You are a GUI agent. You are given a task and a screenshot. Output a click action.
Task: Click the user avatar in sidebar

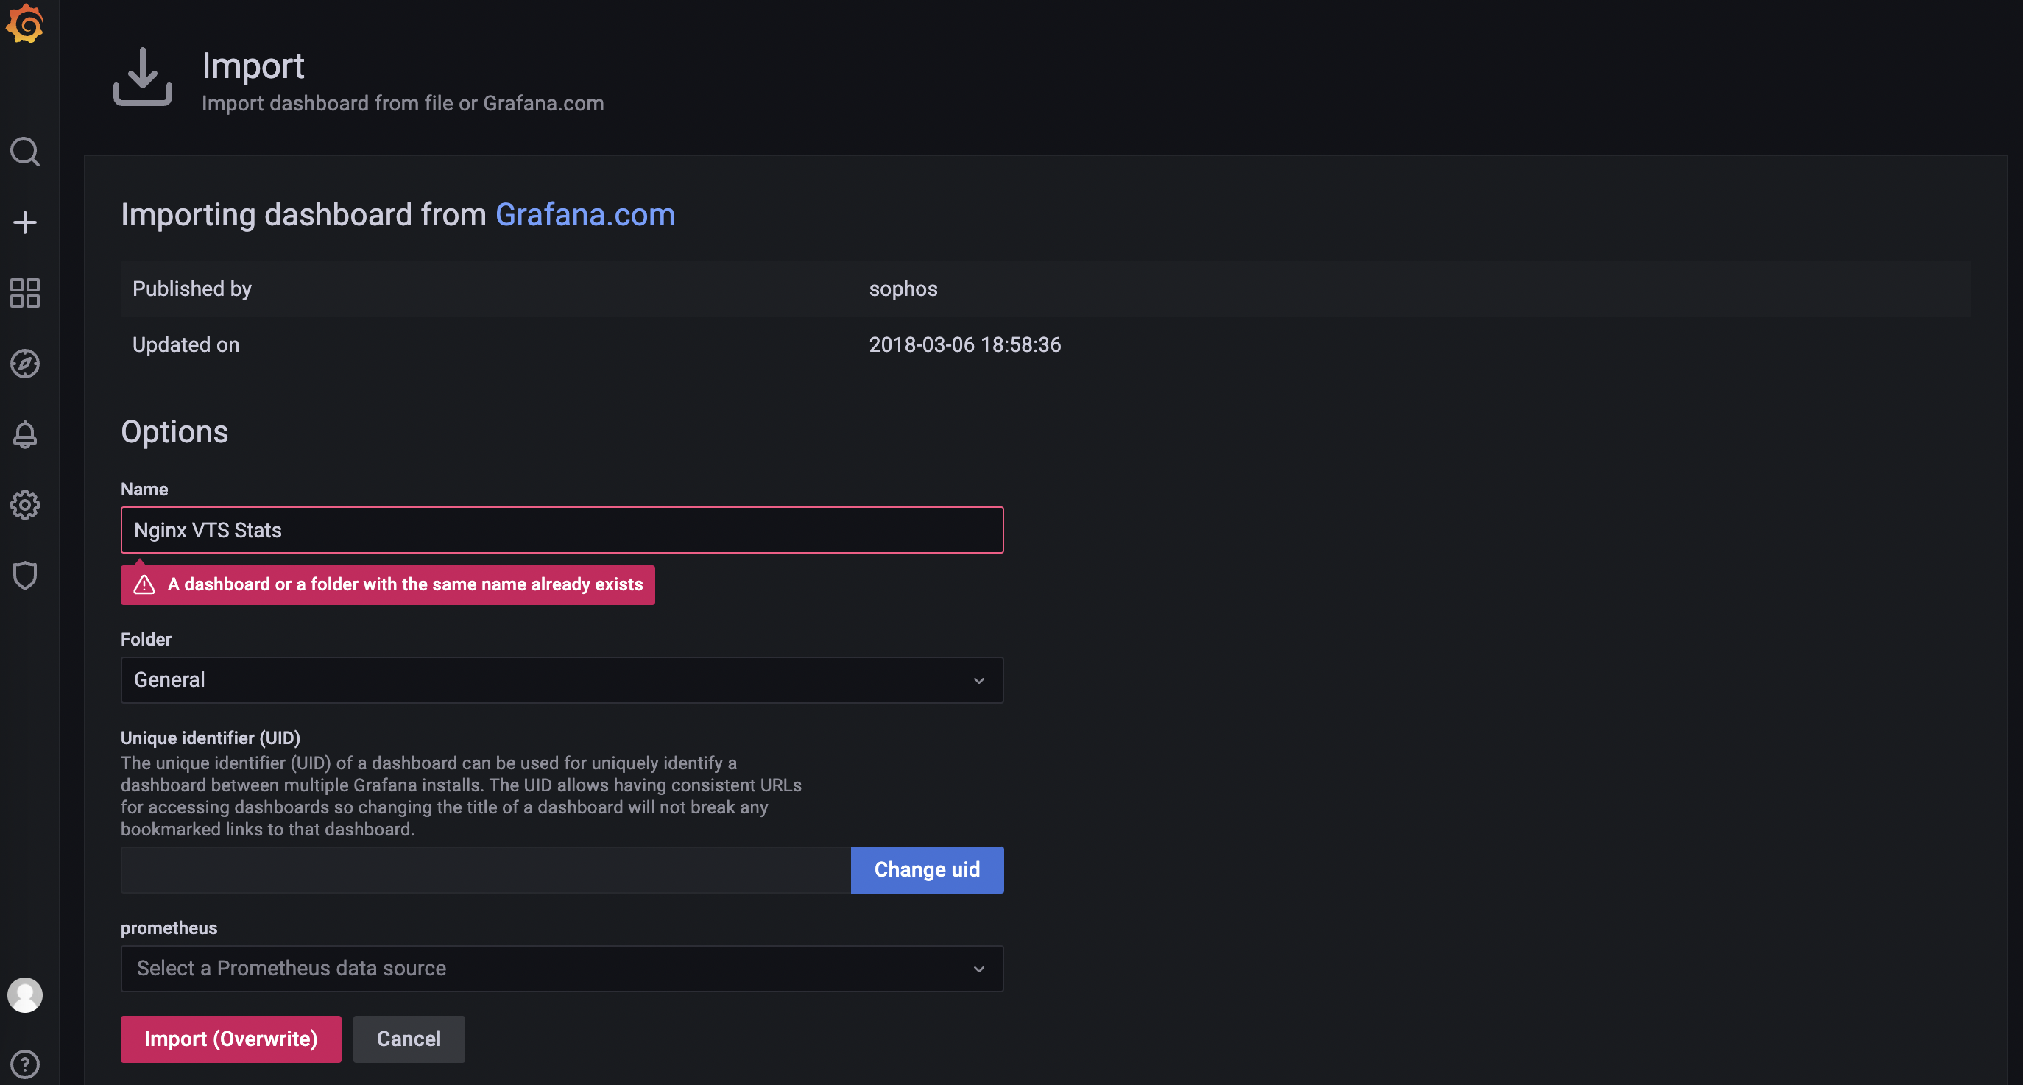24,994
